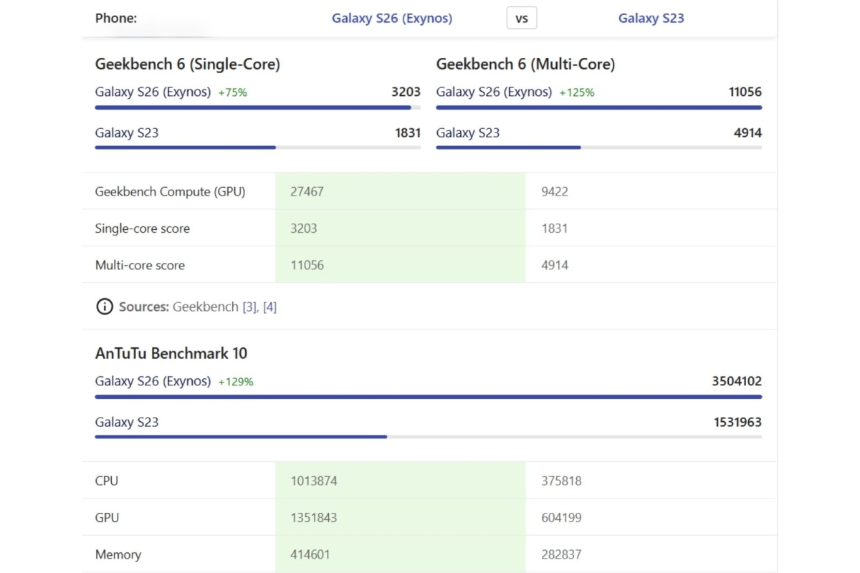
Task: Select the AnTuTu Memory row label
Action: [118, 554]
